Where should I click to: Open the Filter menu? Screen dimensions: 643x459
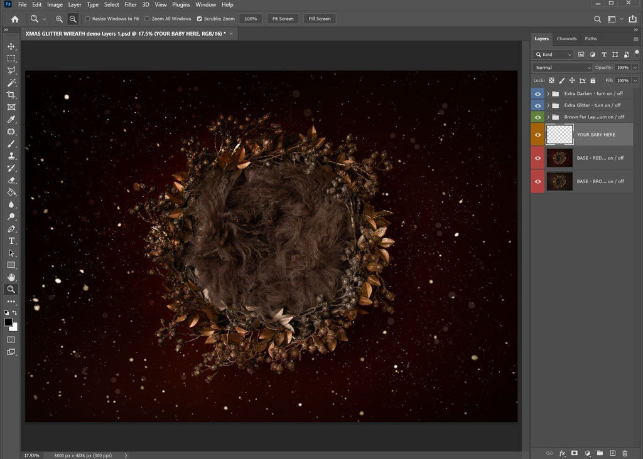pyautogui.click(x=131, y=4)
